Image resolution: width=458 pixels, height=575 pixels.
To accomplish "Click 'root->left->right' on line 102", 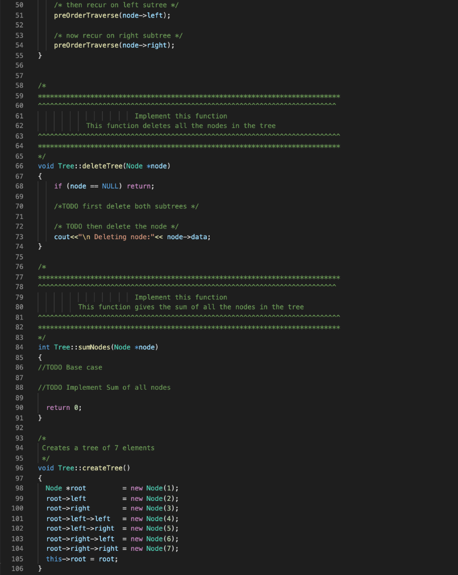I will (80, 529).
